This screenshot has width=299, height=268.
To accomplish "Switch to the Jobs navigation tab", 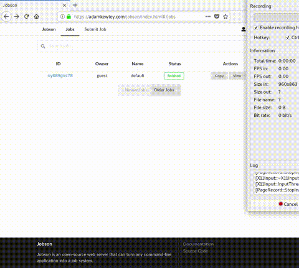I will click(70, 29).
